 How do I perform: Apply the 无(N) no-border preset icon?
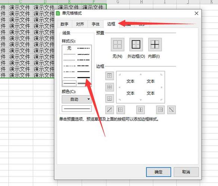pos(118,45)
